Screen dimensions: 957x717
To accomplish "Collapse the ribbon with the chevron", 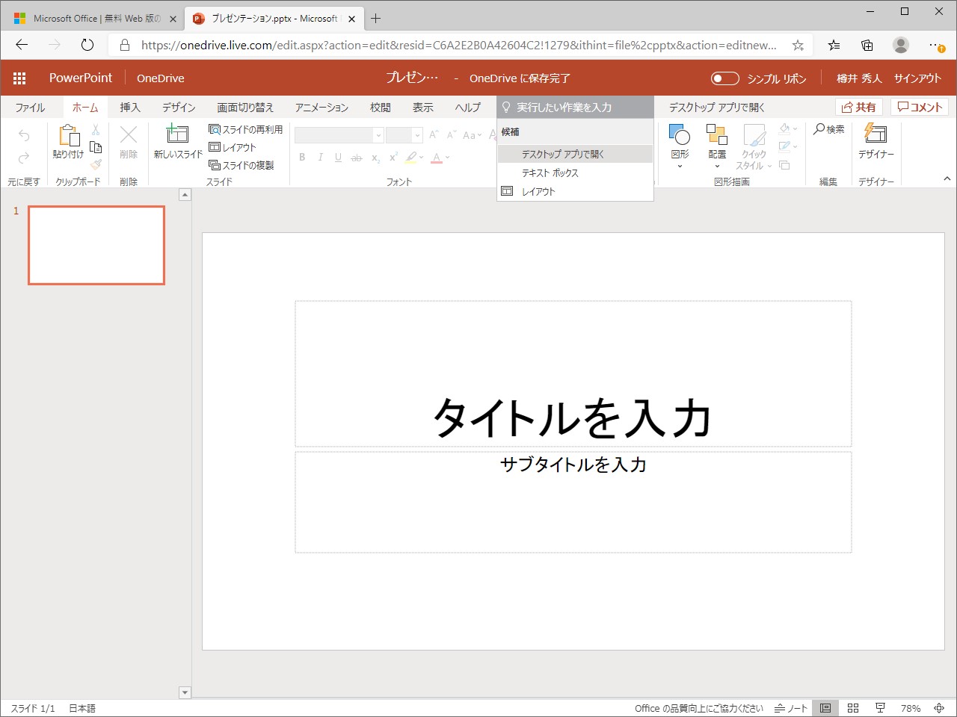I will tap(948, 179).
